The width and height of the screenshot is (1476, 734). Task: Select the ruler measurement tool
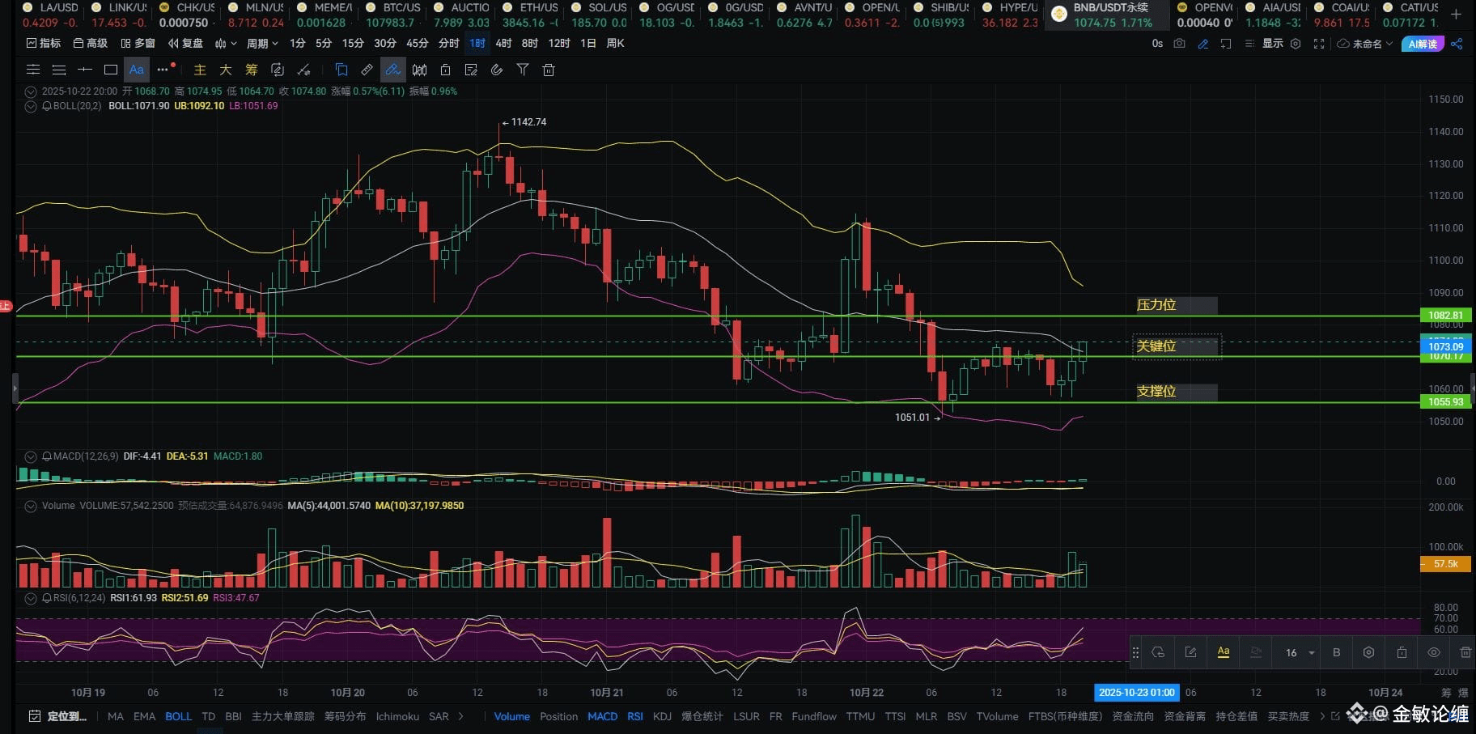[x=367, y=70]
